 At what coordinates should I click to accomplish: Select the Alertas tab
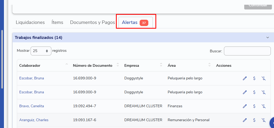(136, 23)
